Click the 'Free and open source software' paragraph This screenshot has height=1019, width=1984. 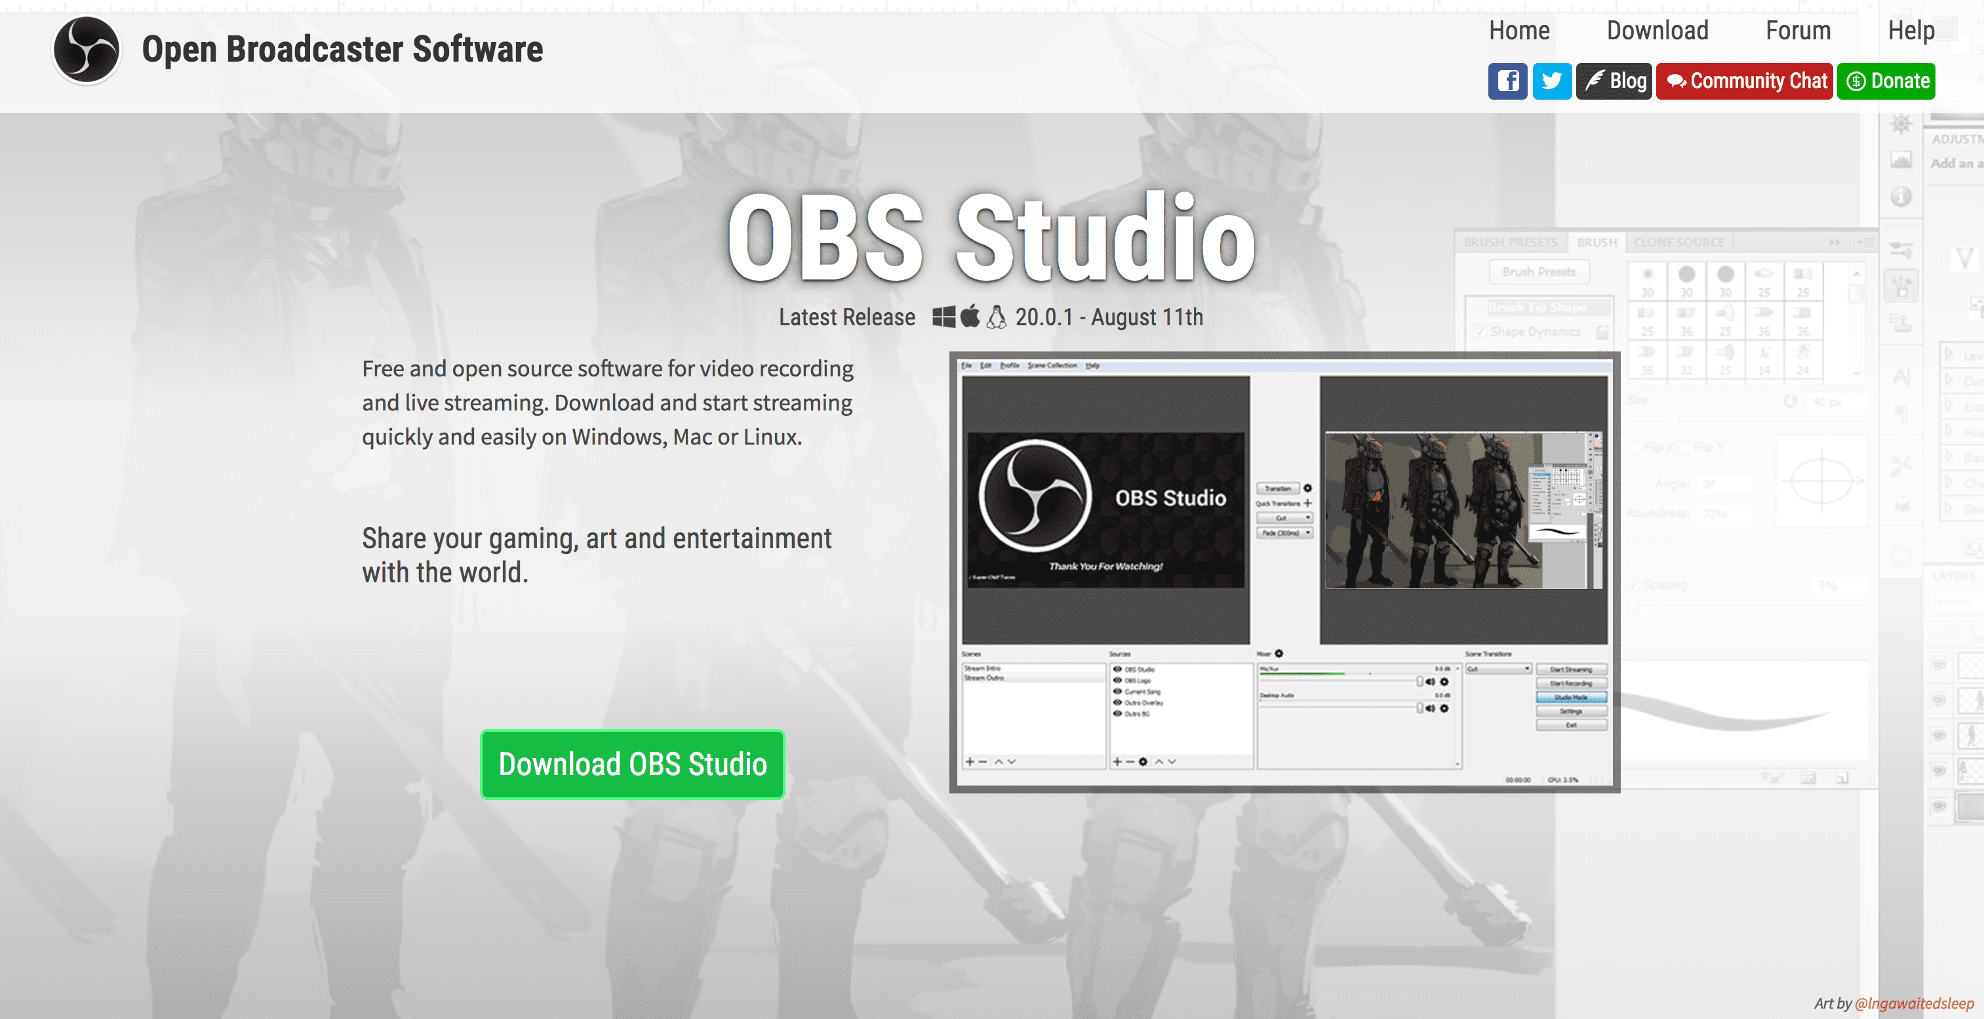[608, 403]
